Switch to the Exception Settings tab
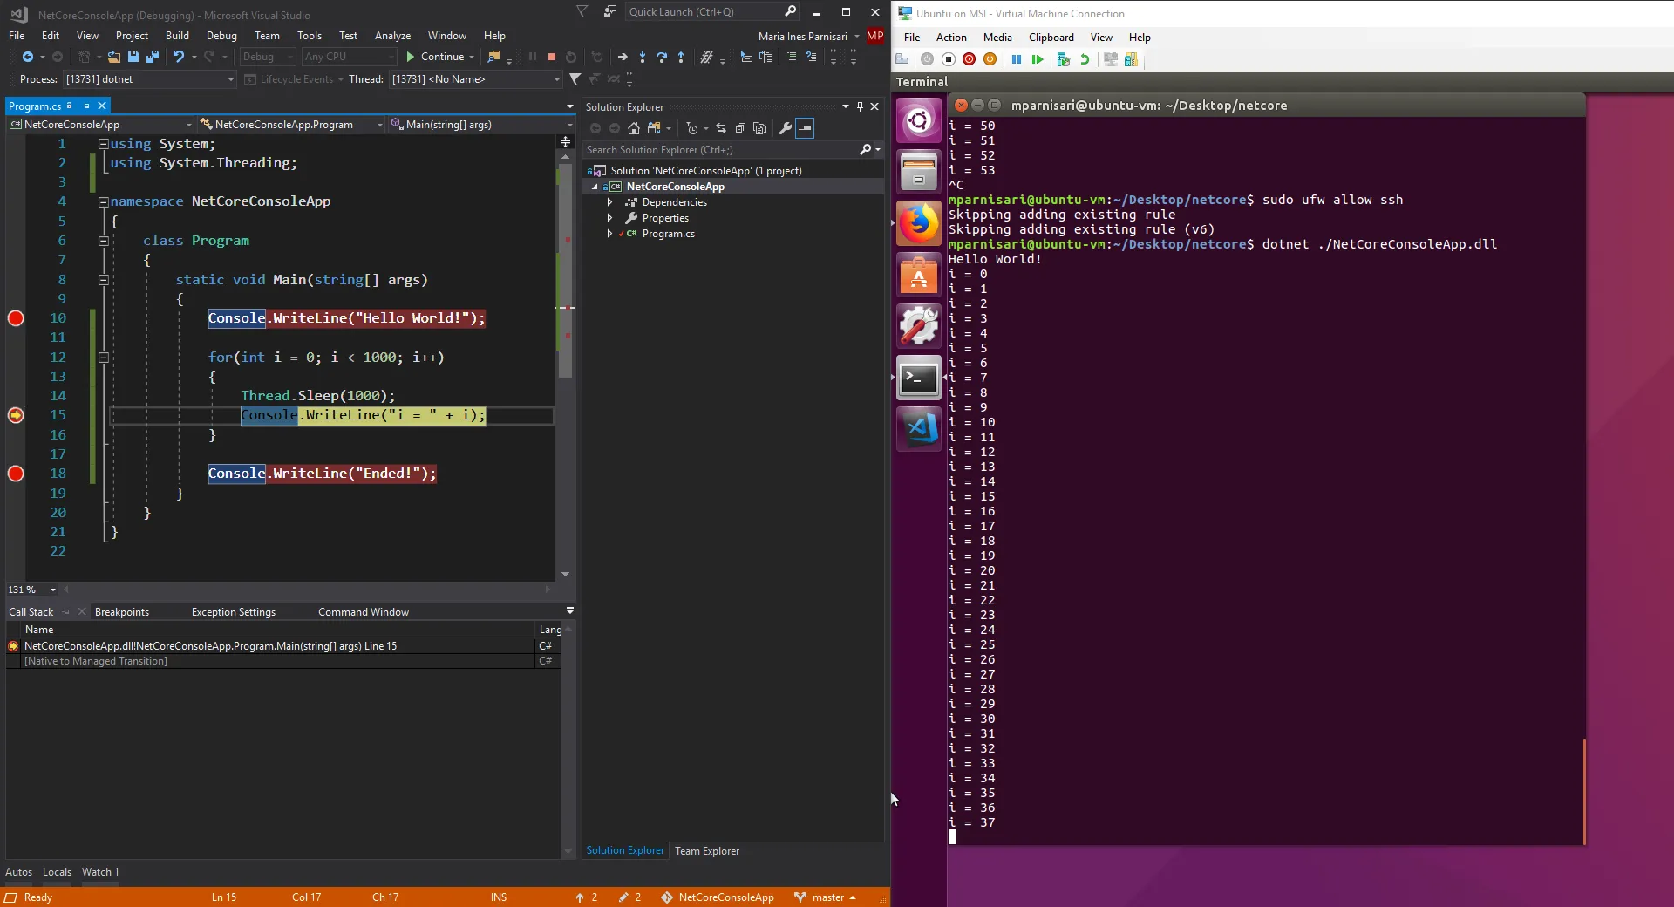This screenshot has height=907, width=1674. (x=233, y=612)
